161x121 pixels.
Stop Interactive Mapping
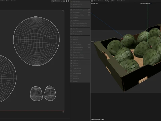pyautogui.click(x=80, y=26)
